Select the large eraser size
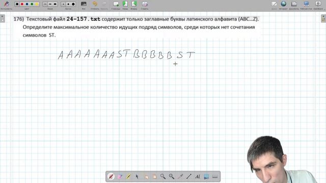This screenshot has height=183, width=326. (73, 4)
